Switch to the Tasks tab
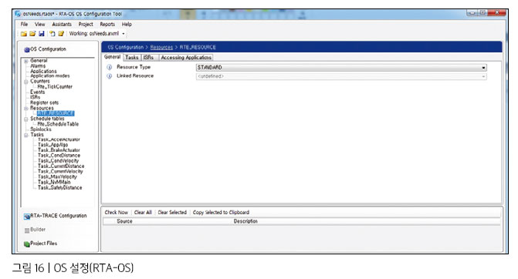 coord(132,58)
